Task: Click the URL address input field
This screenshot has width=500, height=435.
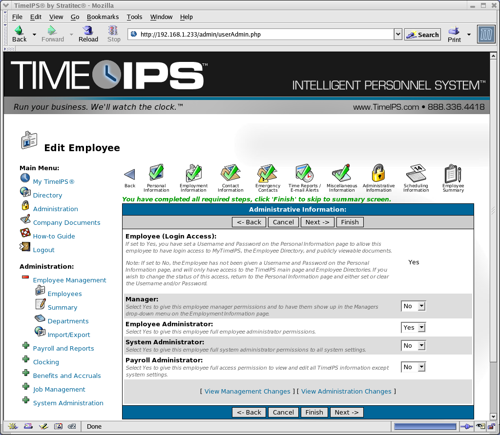Action: (261, 34)
